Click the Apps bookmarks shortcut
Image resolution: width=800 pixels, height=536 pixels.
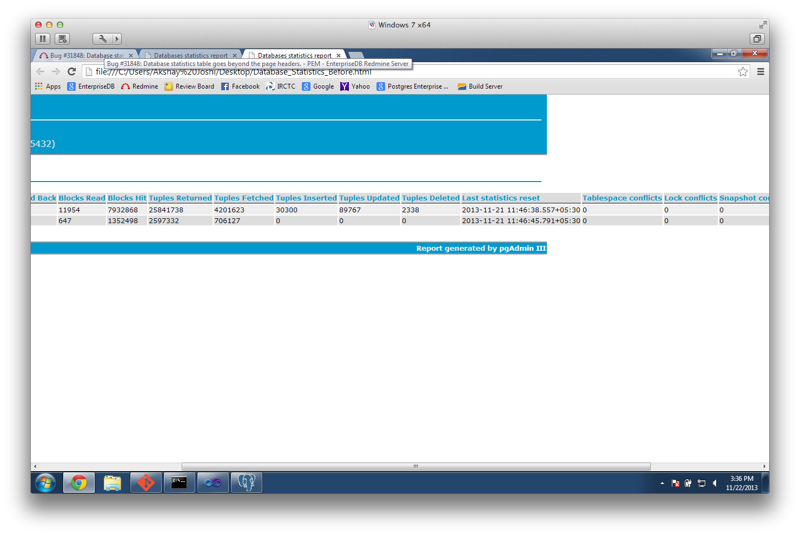pos(48,86)
